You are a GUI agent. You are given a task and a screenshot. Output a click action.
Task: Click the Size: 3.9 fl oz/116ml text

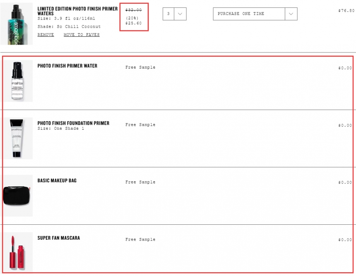[x=66, y=19]
